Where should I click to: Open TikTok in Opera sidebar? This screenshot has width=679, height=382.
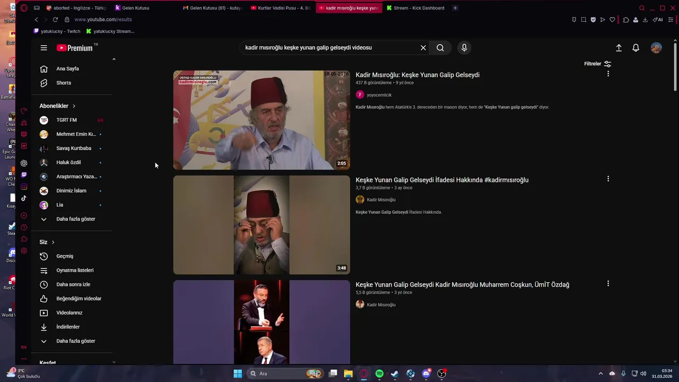click(24, 198)
